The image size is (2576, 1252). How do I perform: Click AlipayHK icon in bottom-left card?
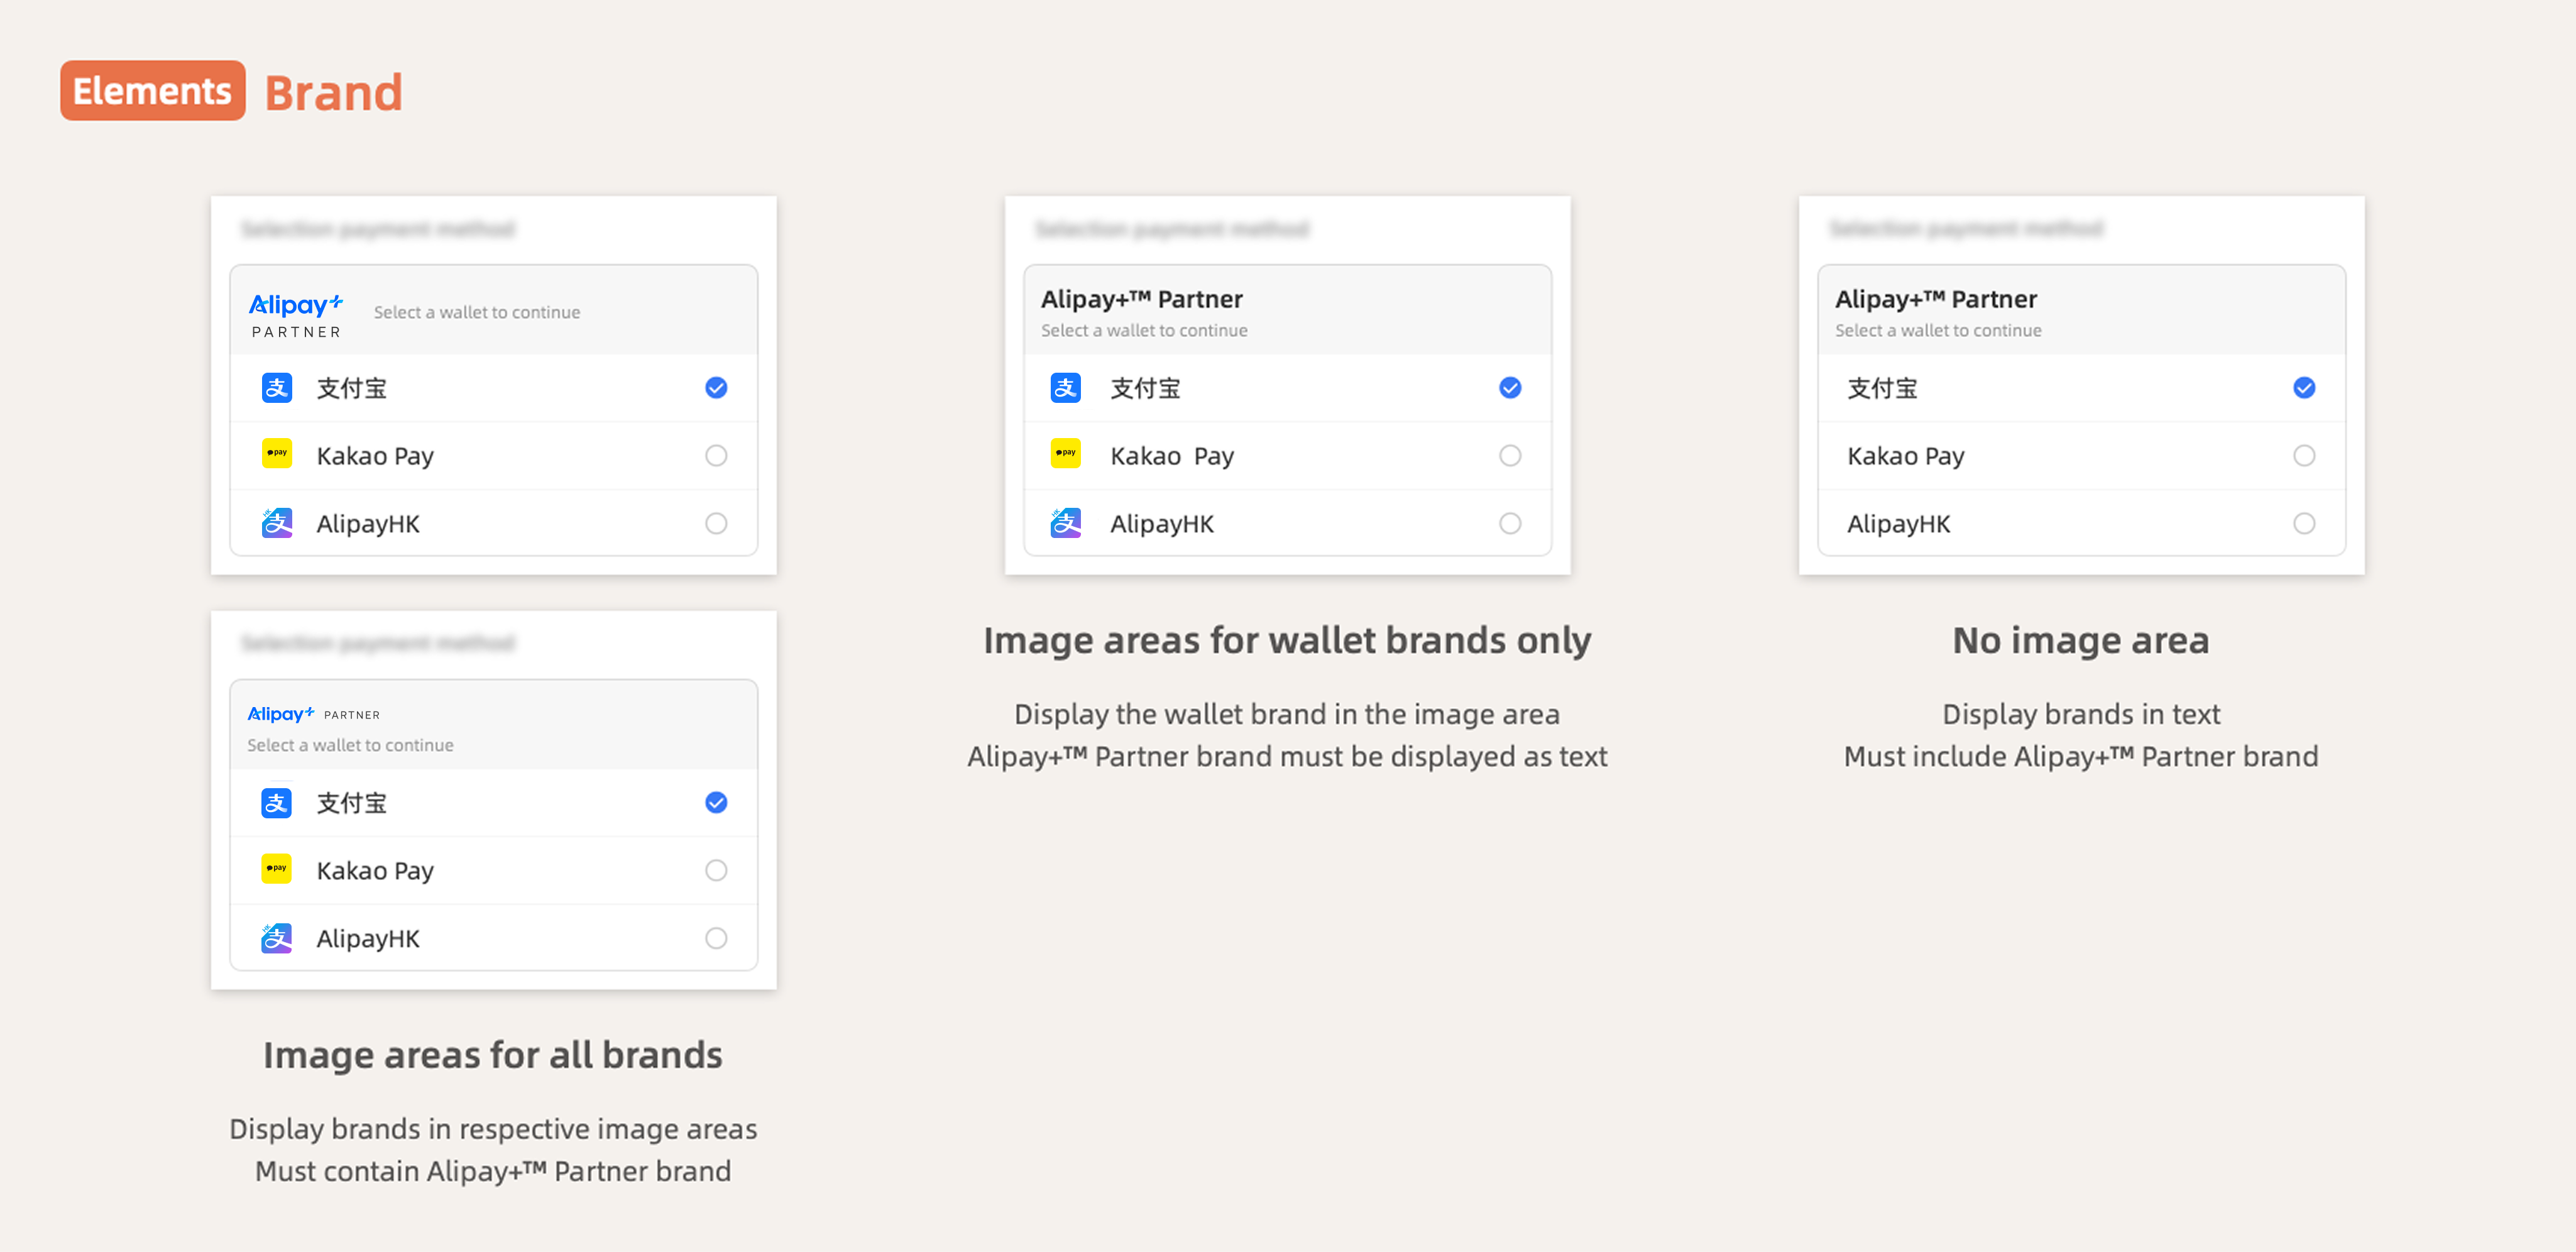click(277, 938)
